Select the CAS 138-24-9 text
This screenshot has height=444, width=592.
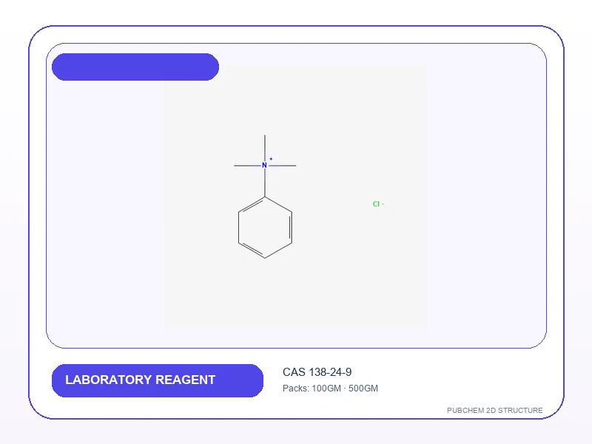click(x=317, y=372)
